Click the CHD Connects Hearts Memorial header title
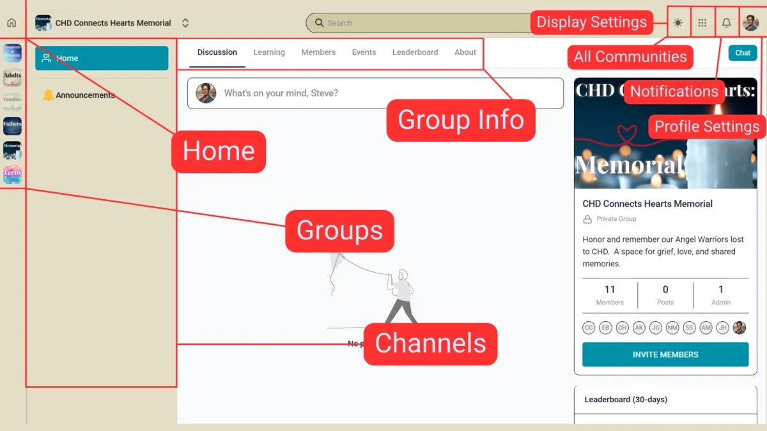The height and width of the screenshot is (431, 767). click(x=113, y=23)
